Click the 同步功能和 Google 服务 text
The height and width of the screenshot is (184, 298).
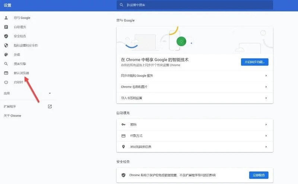[137, 76]
